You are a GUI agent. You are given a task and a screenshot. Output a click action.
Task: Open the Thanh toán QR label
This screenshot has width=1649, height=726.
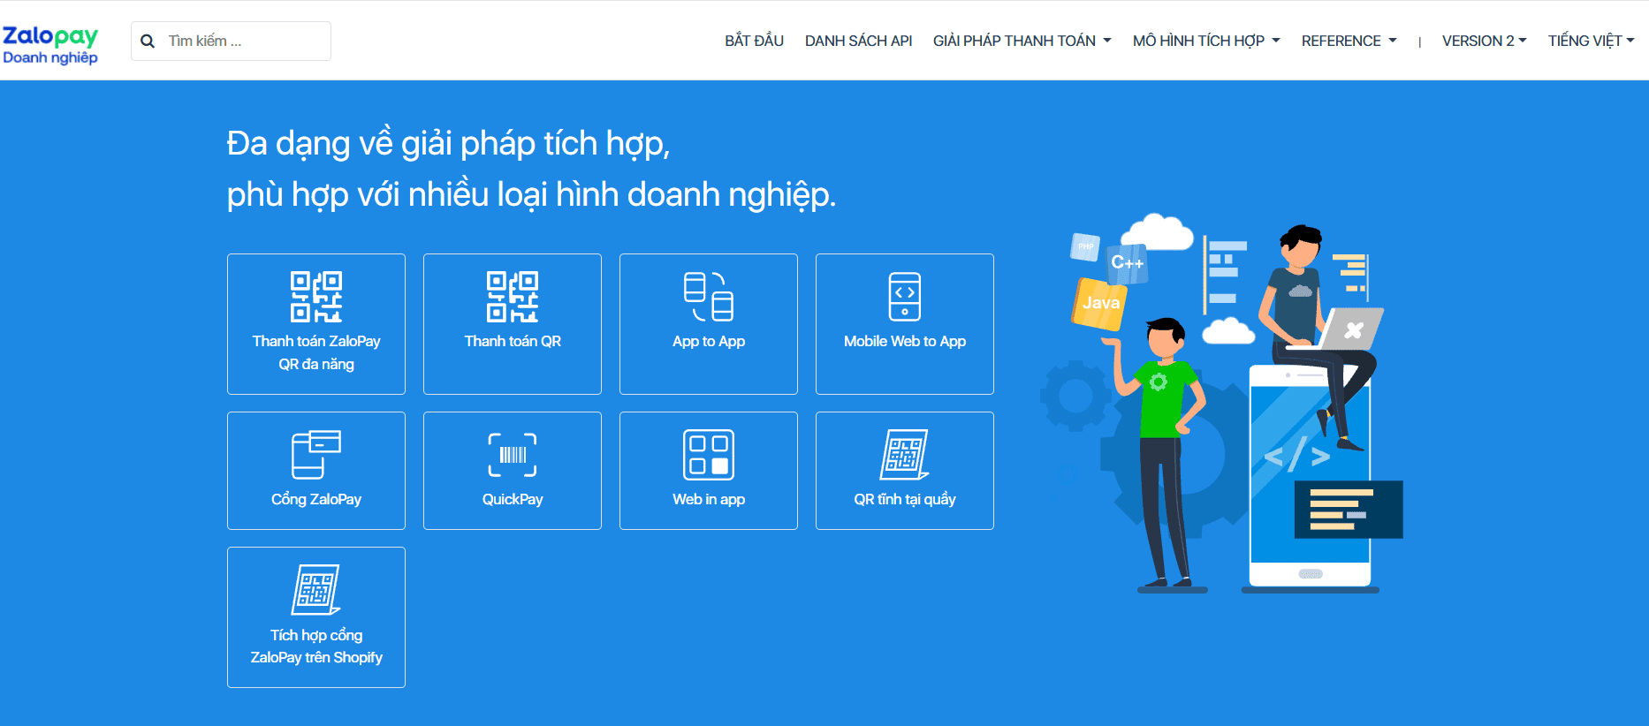click(513, 341)
